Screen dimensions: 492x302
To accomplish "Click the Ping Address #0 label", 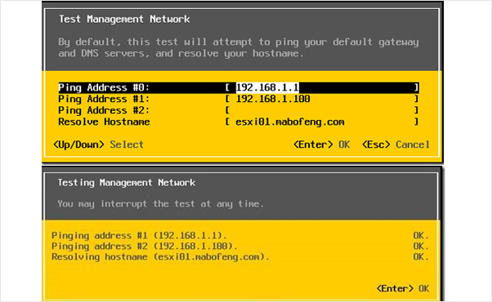I will coord(104,87).
